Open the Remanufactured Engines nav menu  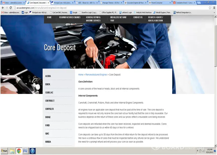[70, 17]
